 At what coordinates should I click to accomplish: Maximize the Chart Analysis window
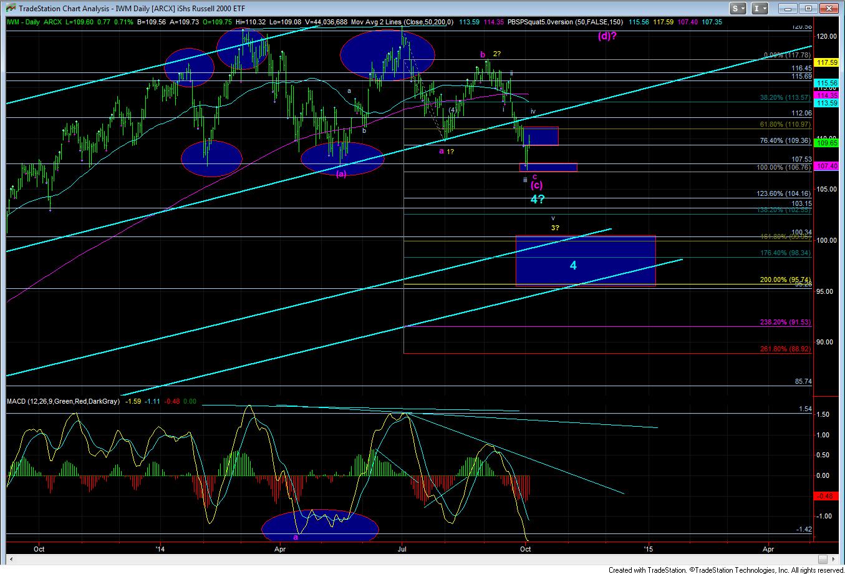point(808,9)
